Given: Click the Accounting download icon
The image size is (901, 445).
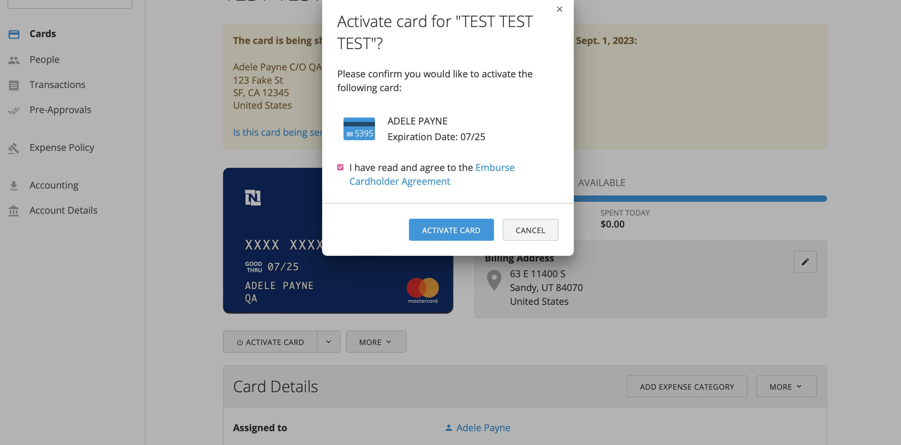Looking at the screenshot, I should click(x=14, y=185).
